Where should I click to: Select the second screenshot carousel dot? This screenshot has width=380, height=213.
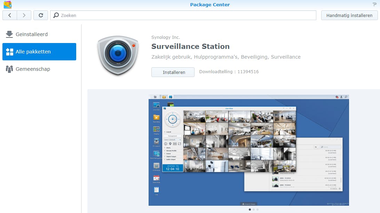click(x=254, y=210)
